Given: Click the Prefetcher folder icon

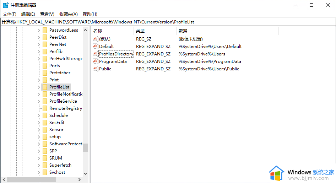Looking at the screenshot, I should point(45,72).
